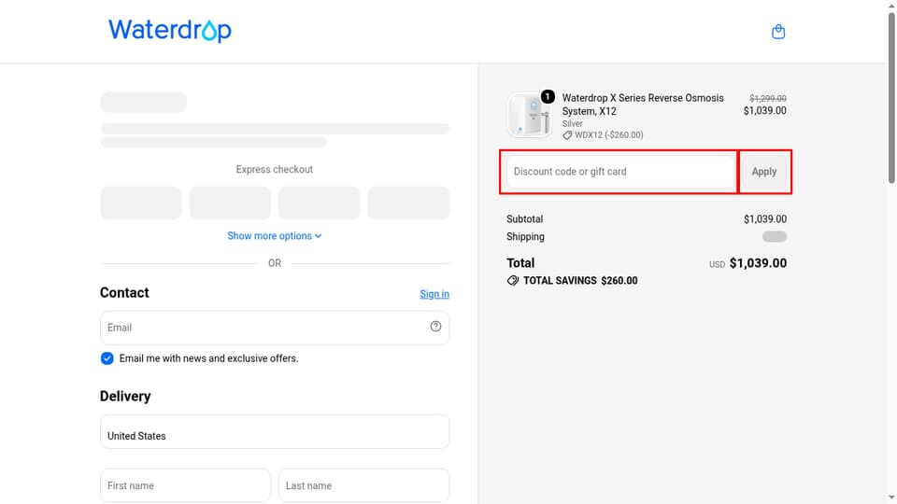Click the Sign in link

tap(434, 294)
